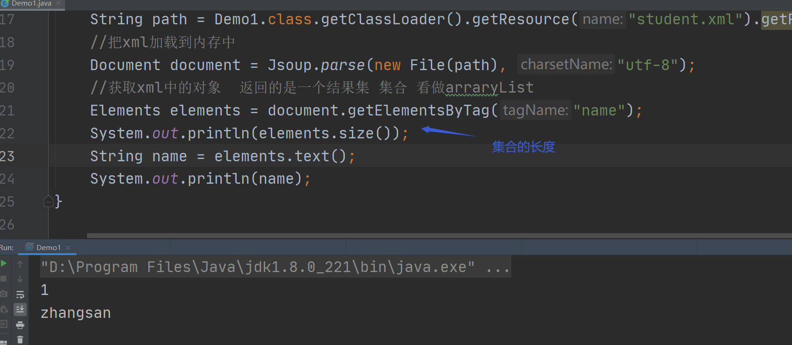Click the Exit icon in Run toolbar
The height and width of the screenshot is (345, 792).
point(4,324)
